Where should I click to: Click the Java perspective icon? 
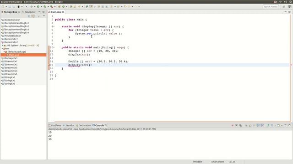tap(289, 7)
